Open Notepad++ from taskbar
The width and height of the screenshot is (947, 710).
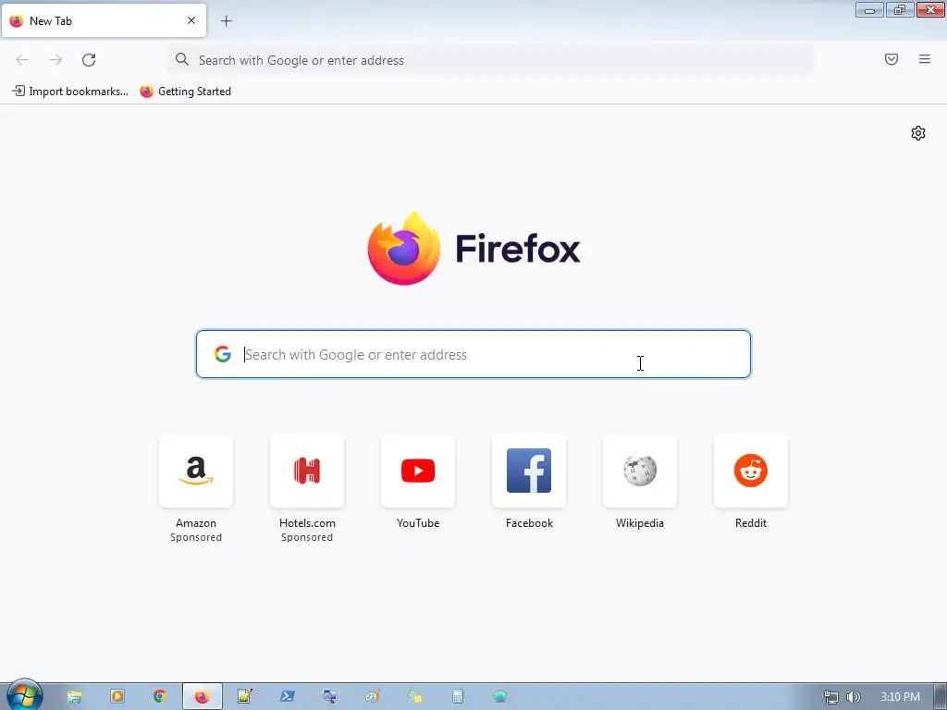click(244, 697)
